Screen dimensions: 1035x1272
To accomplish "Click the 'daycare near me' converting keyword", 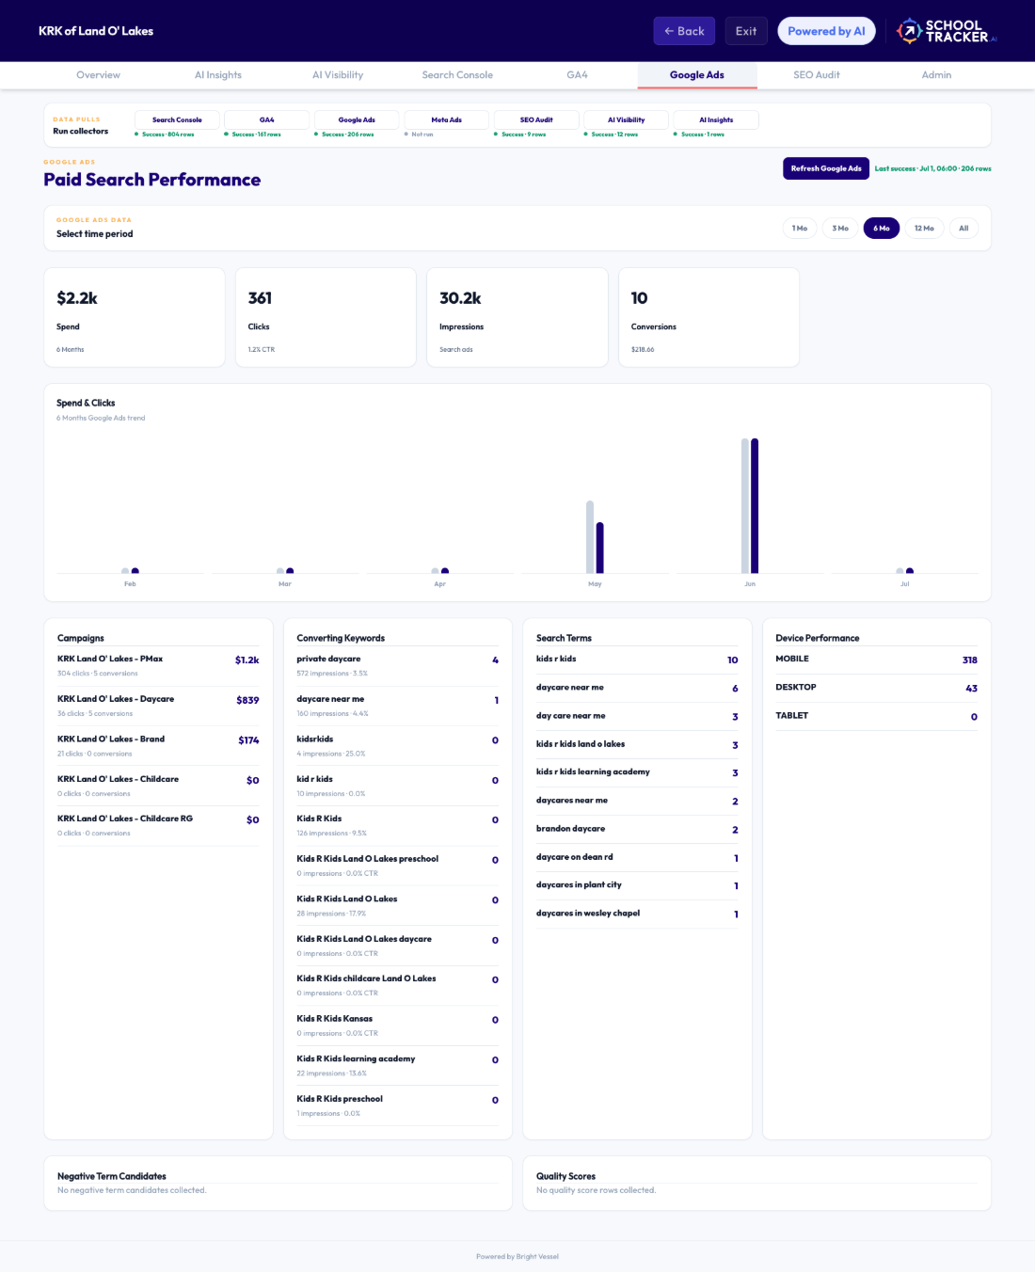I will (x=397, y=706).
